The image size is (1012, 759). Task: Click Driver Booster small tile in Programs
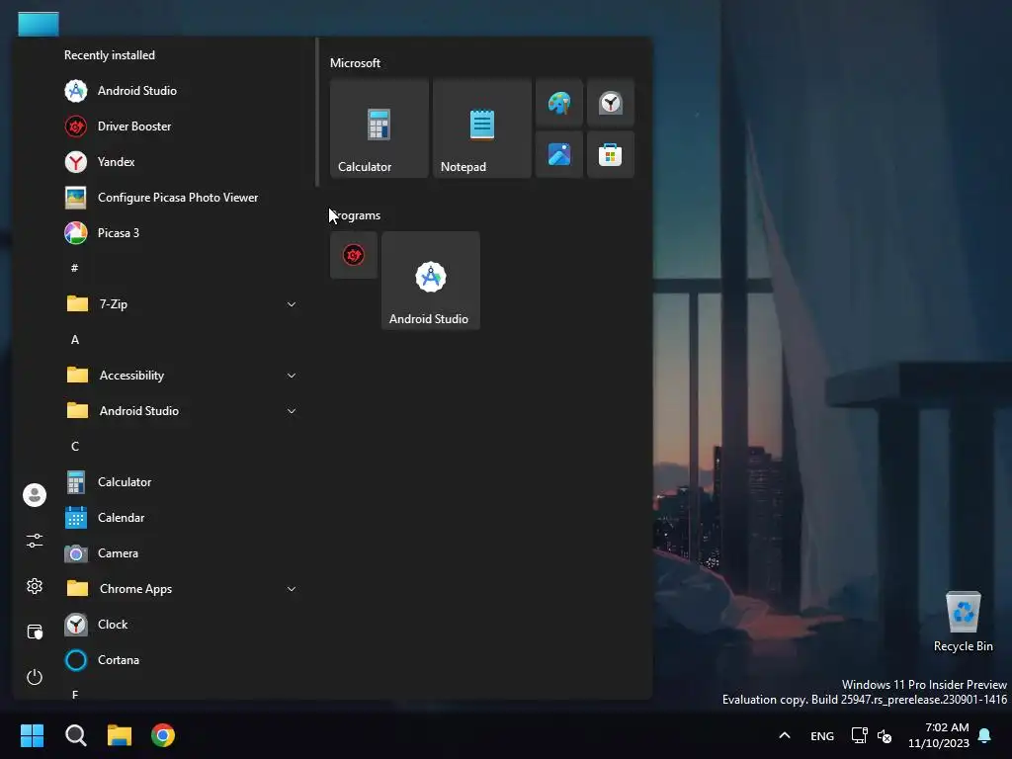click(354, 255)
